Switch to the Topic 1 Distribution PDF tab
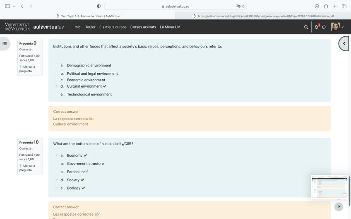 coord(263,16)
